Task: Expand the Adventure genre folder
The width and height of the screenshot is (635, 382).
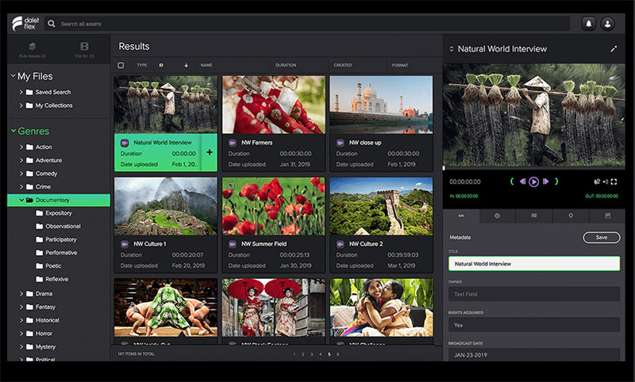Action: (x=21, y=160)
